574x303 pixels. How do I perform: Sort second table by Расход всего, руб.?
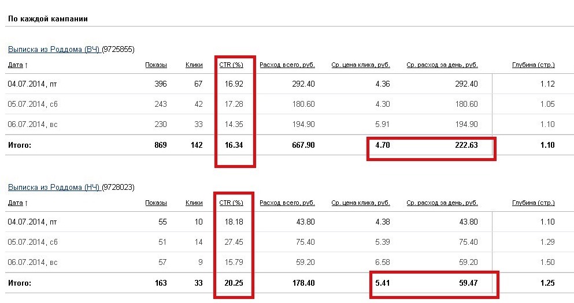pos(287,203)
